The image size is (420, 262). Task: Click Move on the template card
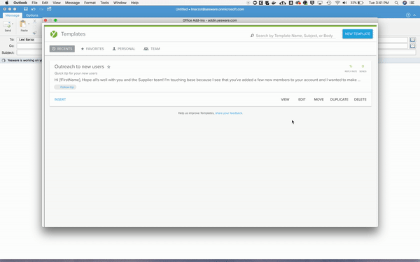click(318, 99)
